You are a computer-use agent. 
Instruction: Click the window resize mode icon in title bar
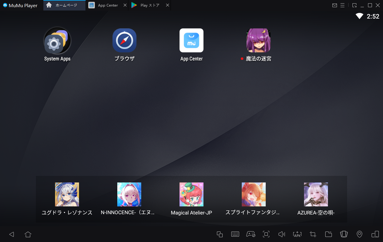coord(355,5)
